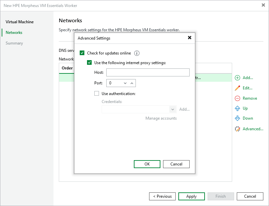Go to Virtual Machine step
Screen dimensions: 269x206
pos(20,22)
